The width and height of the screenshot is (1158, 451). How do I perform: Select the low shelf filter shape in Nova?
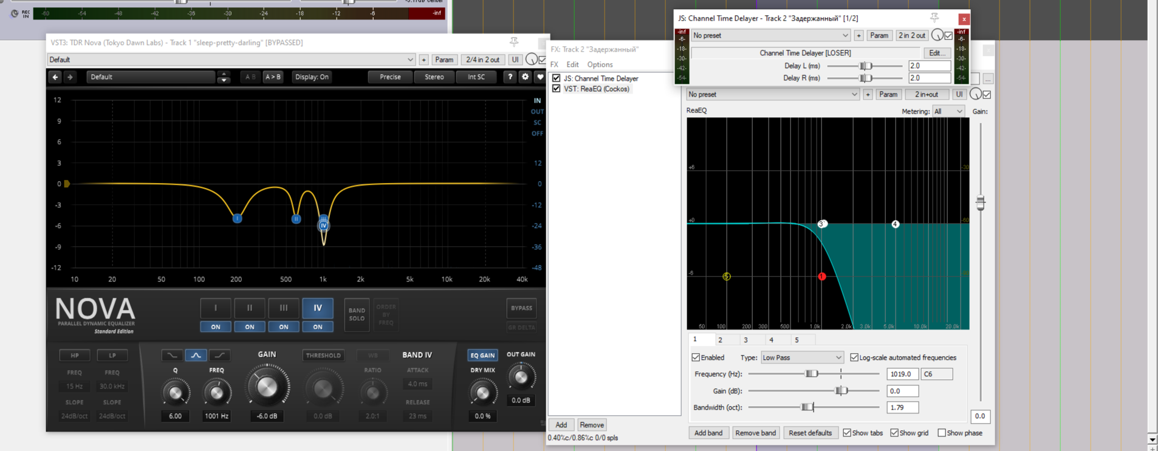(172, 356)
